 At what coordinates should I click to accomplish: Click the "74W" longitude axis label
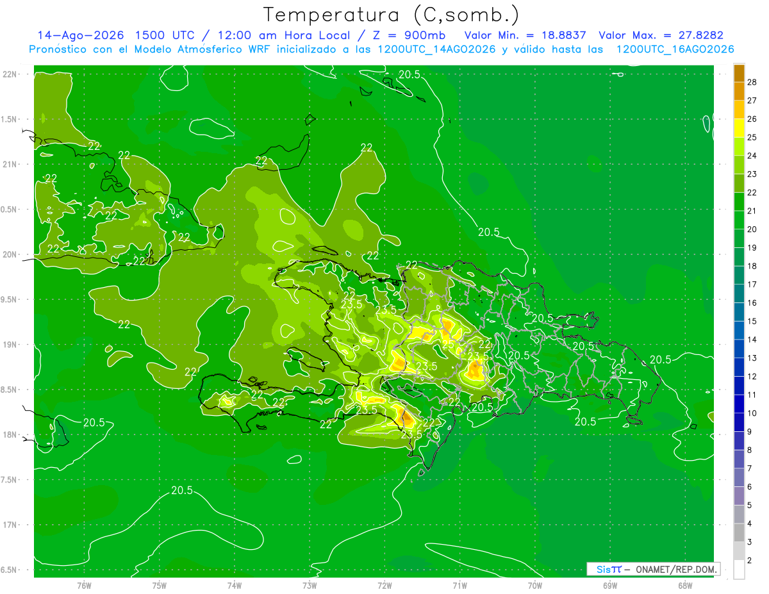click(x=235, y=585)
